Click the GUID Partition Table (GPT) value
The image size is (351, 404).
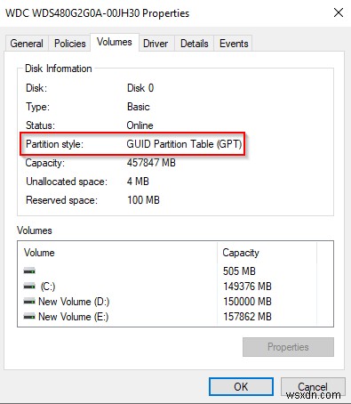(184, 144)
